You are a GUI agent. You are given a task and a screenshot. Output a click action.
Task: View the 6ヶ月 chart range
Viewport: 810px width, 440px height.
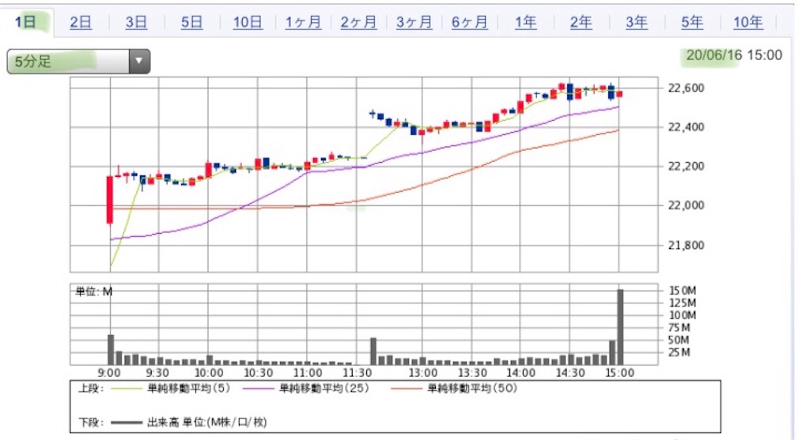click(x=470, y=22)
